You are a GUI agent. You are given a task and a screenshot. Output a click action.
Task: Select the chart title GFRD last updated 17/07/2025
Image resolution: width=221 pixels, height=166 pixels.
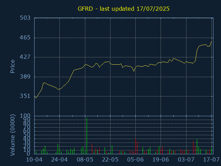coord(124,9)
